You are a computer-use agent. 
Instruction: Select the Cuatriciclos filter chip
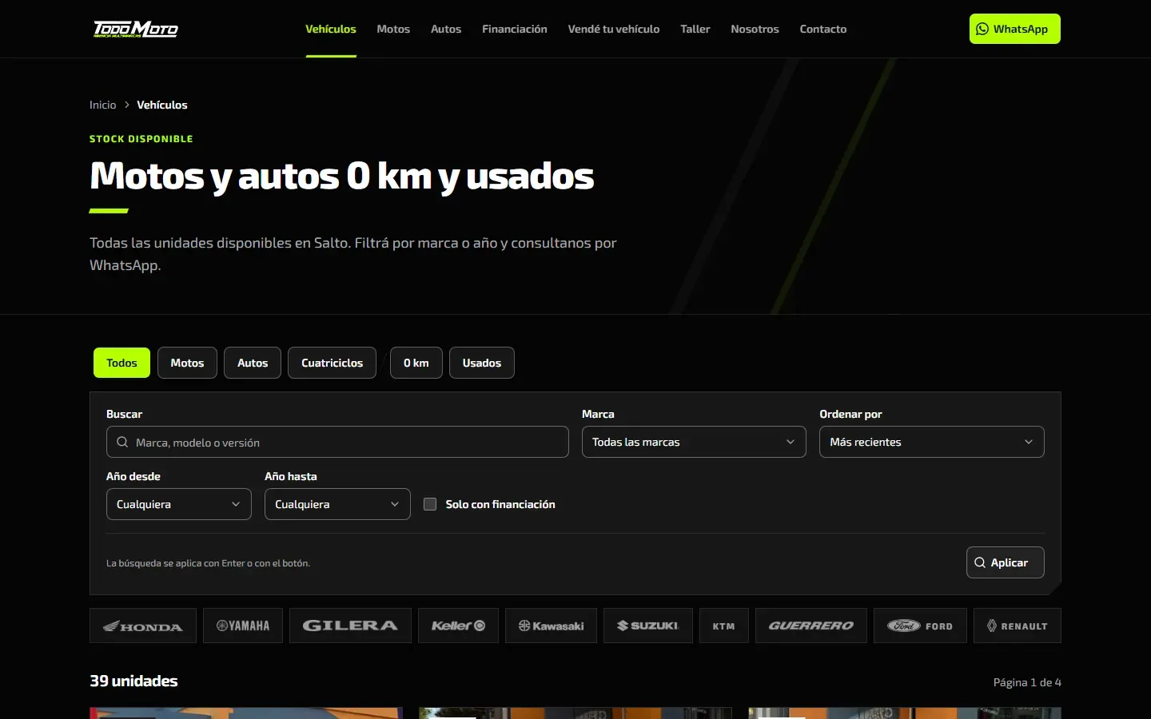pos(333,363)
